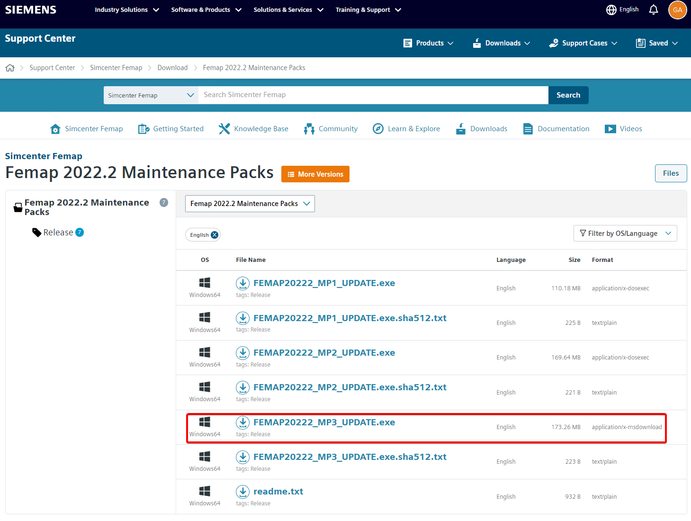Click download icon for FEMAP20222_MP2_UPDATE.exe.sha512.txt
Viewport: 691px width, 521px height.
242,387
